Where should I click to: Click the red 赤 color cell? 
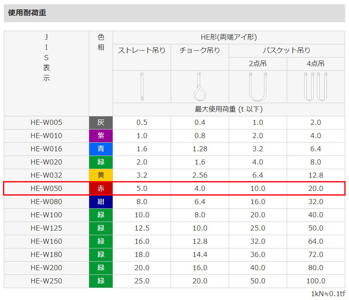(x=101, y=188)
